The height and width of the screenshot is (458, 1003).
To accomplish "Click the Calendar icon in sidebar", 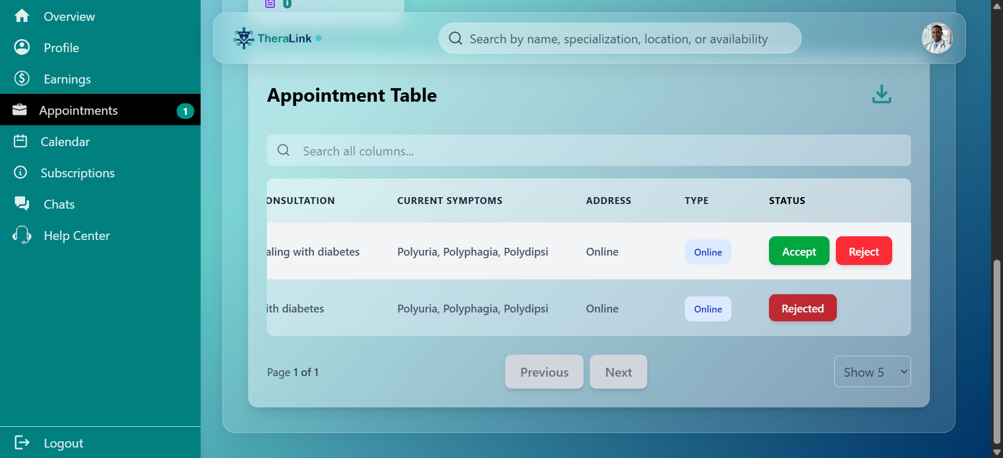I will pos(20,141).
